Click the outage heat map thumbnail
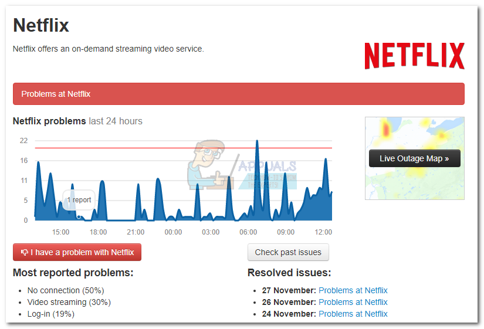The image size is (484, 329). pos(415,158)
